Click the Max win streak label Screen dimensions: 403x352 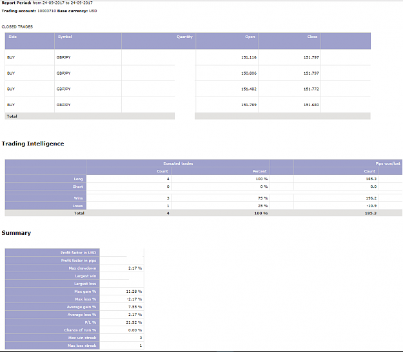(x=83, y=338)
